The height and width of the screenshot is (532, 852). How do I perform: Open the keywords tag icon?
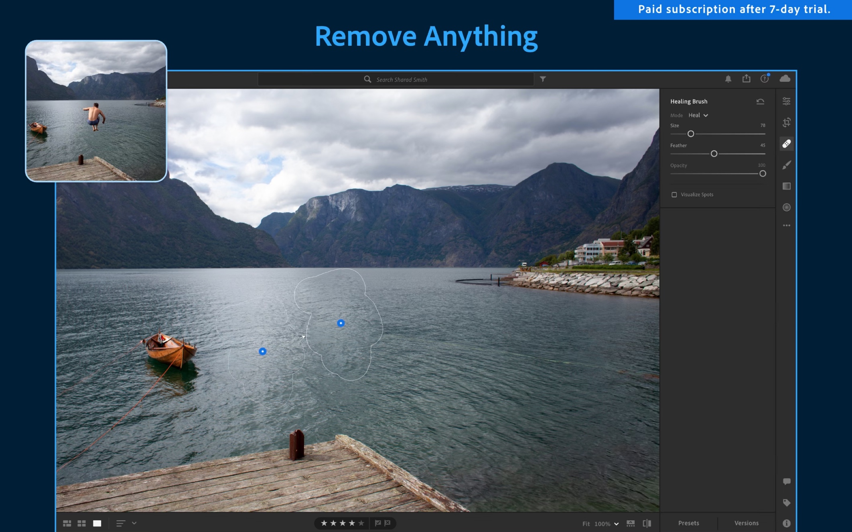pos(786,503)
